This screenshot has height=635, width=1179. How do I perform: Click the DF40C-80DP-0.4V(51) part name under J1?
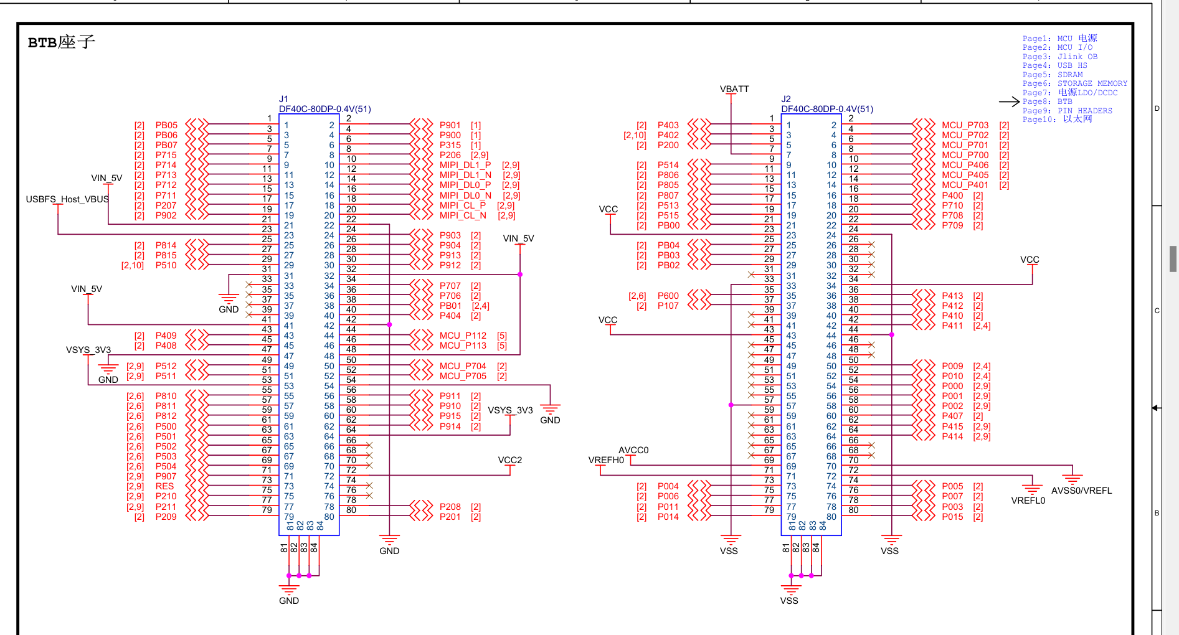324,109
